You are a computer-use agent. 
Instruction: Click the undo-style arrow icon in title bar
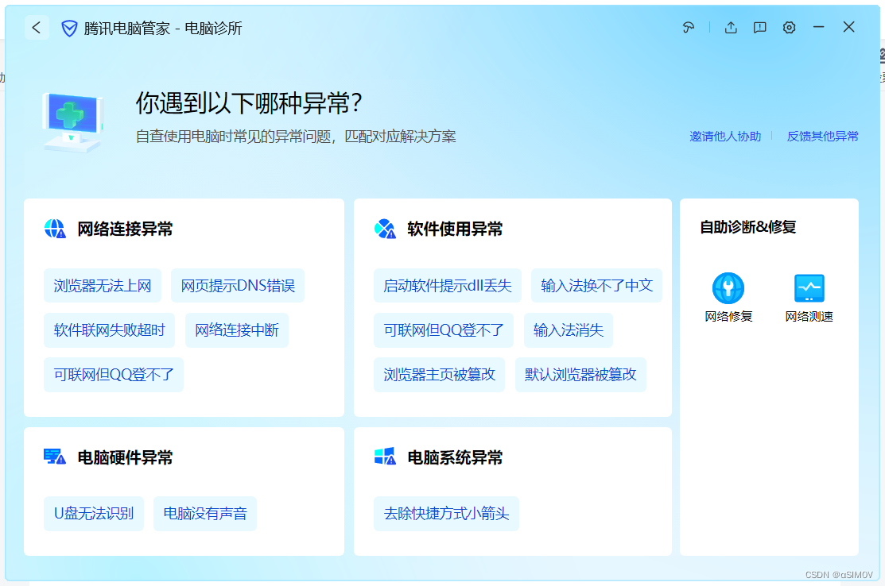click(x=688, y=27)
